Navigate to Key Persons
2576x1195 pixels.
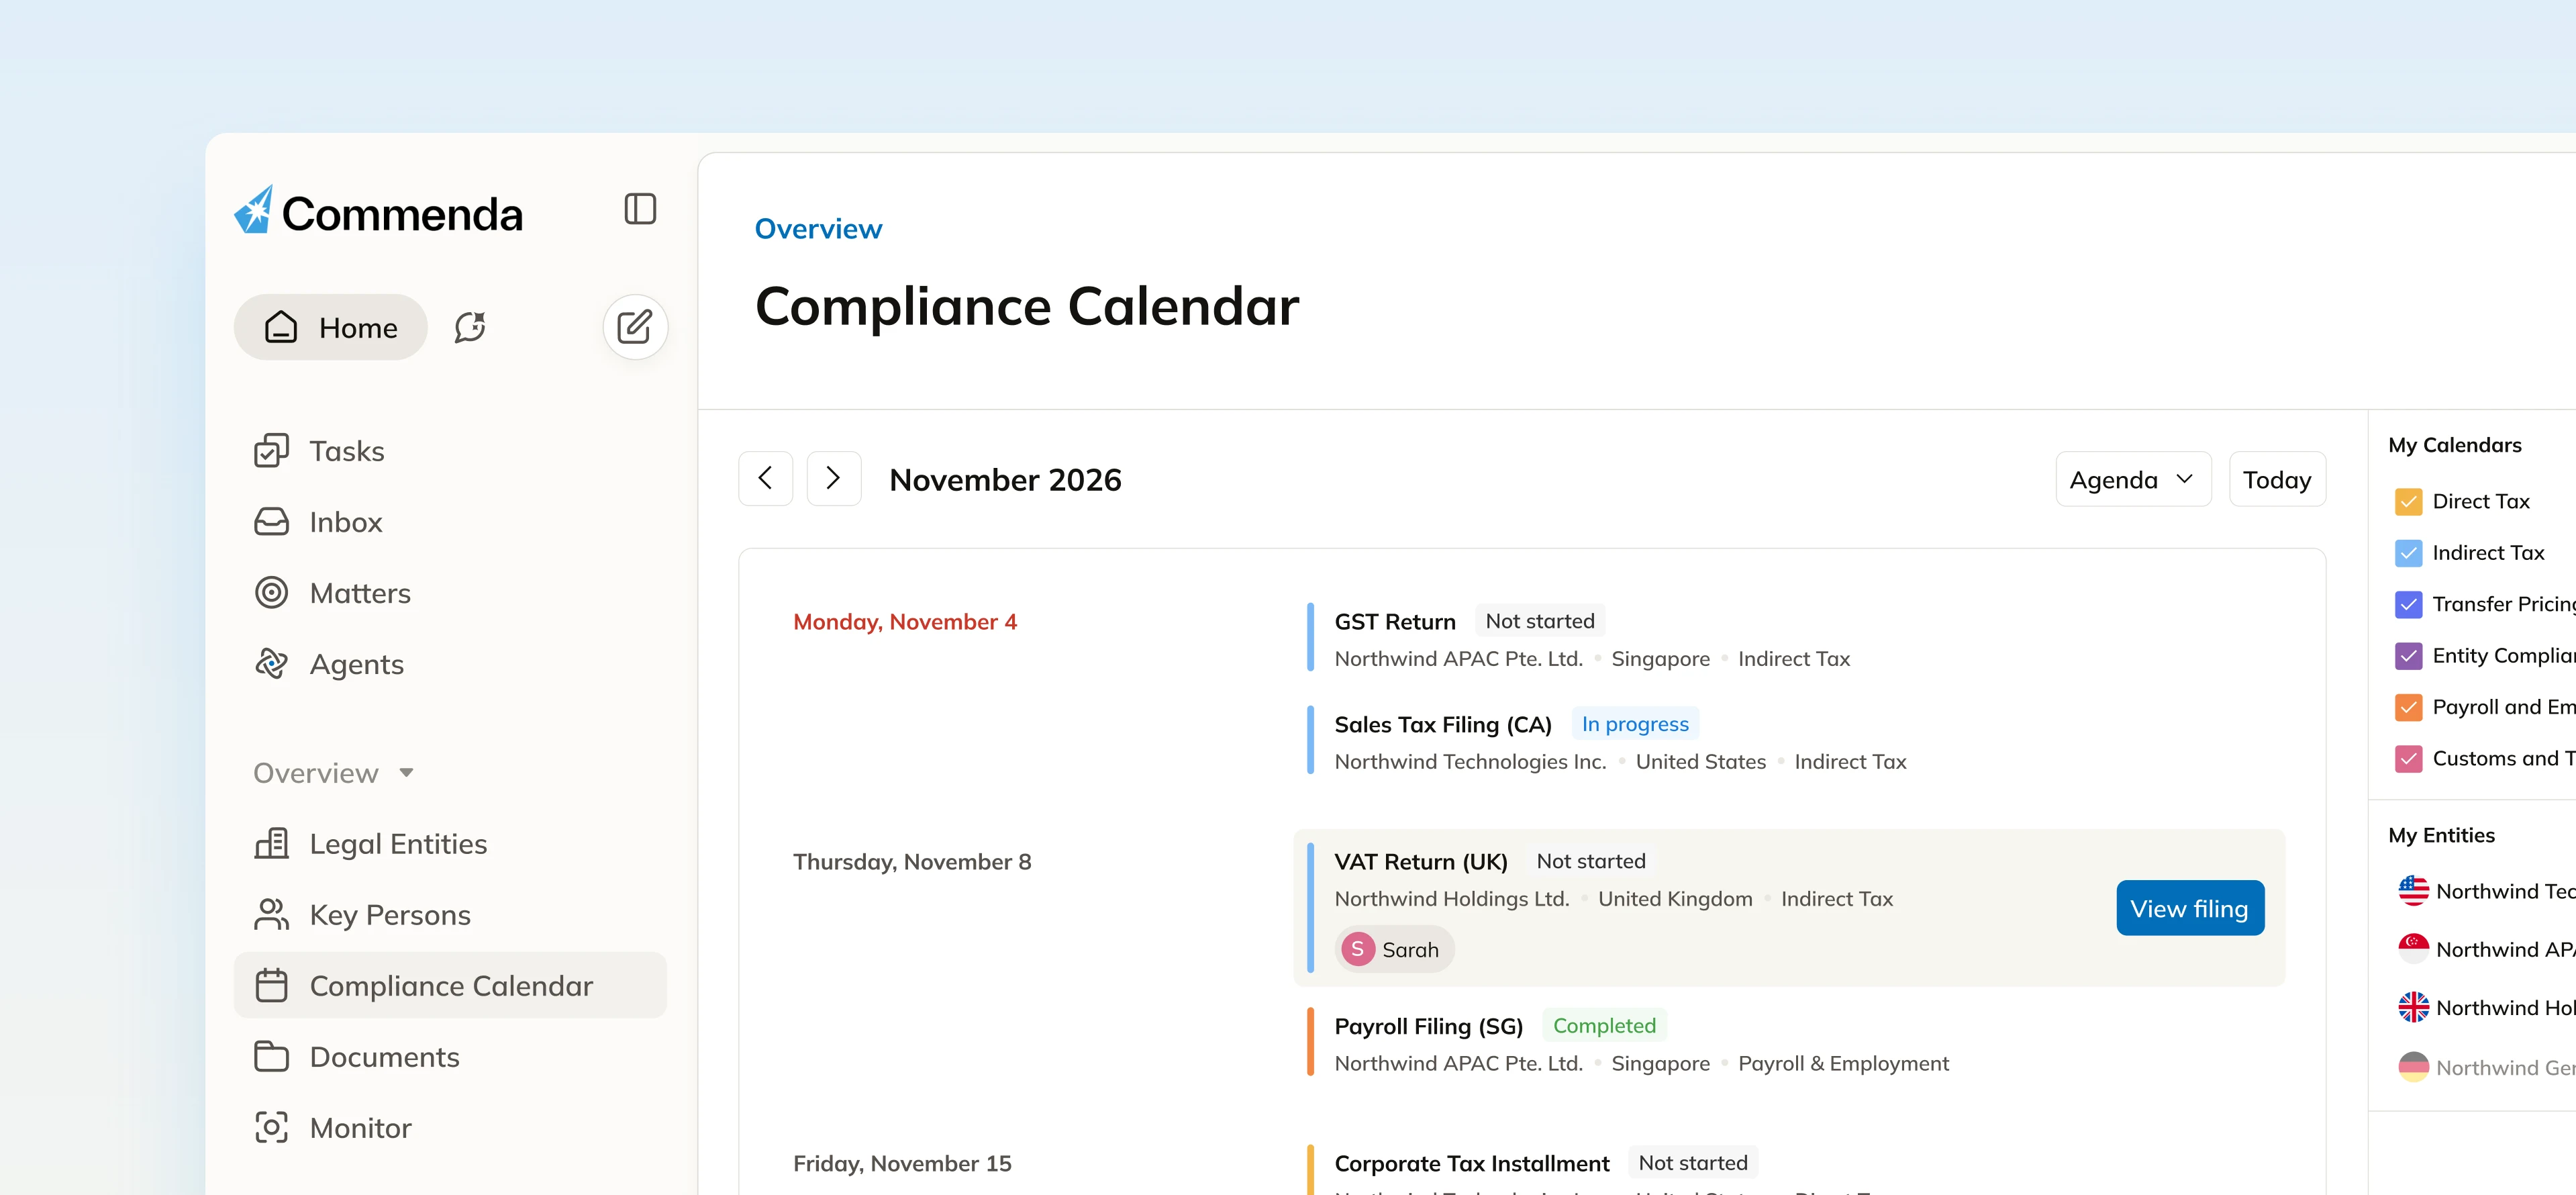390,915
